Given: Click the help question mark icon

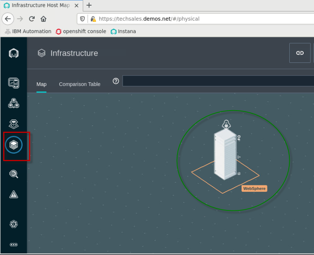Looking at the screenshot, I should coord(116,81).
